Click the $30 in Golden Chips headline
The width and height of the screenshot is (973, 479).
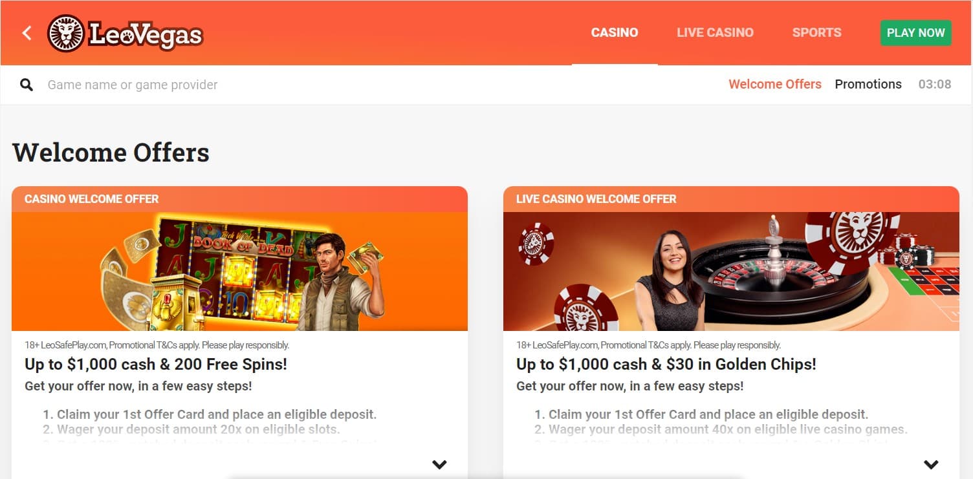click(x=666, y=364)
